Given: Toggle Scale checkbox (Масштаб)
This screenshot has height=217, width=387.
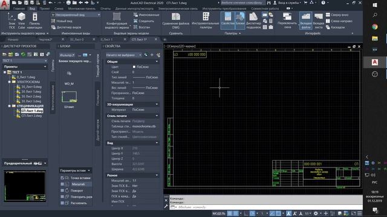Looking at the screenshot, I should click(62, 184).
